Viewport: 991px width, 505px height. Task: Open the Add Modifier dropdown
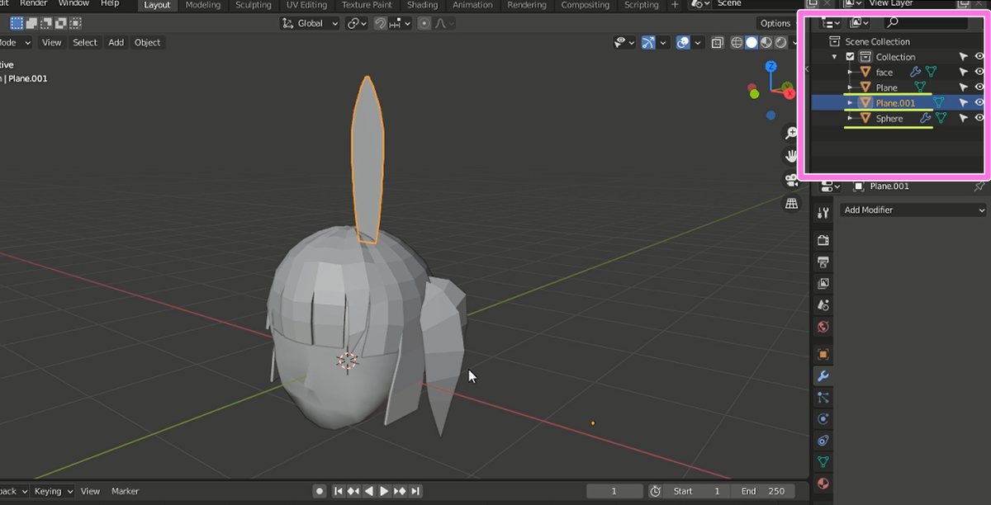pos(913,210)
